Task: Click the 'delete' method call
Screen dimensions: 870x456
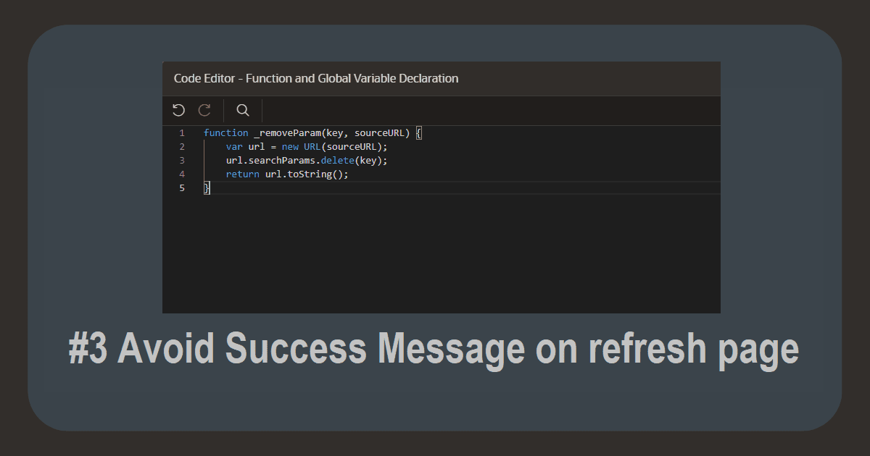Action: coord(337,161)
